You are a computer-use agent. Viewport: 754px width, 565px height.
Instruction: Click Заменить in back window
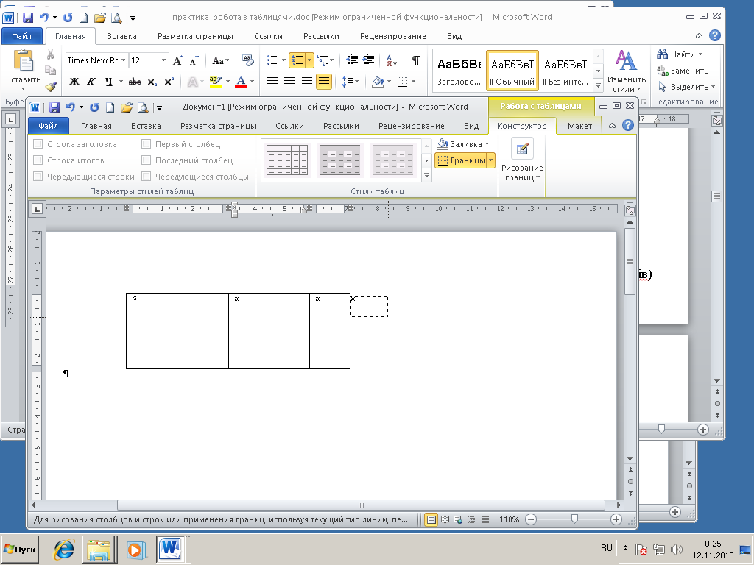[683, 71]
